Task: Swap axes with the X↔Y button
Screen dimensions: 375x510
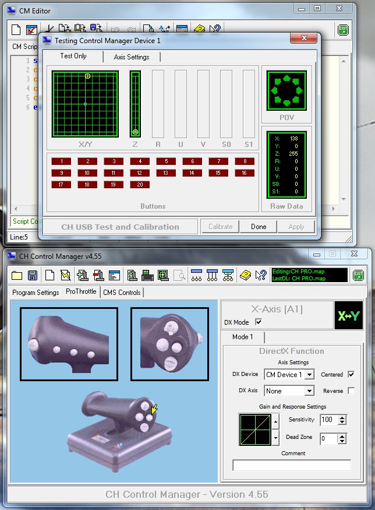Action: [x=349, y=315]
